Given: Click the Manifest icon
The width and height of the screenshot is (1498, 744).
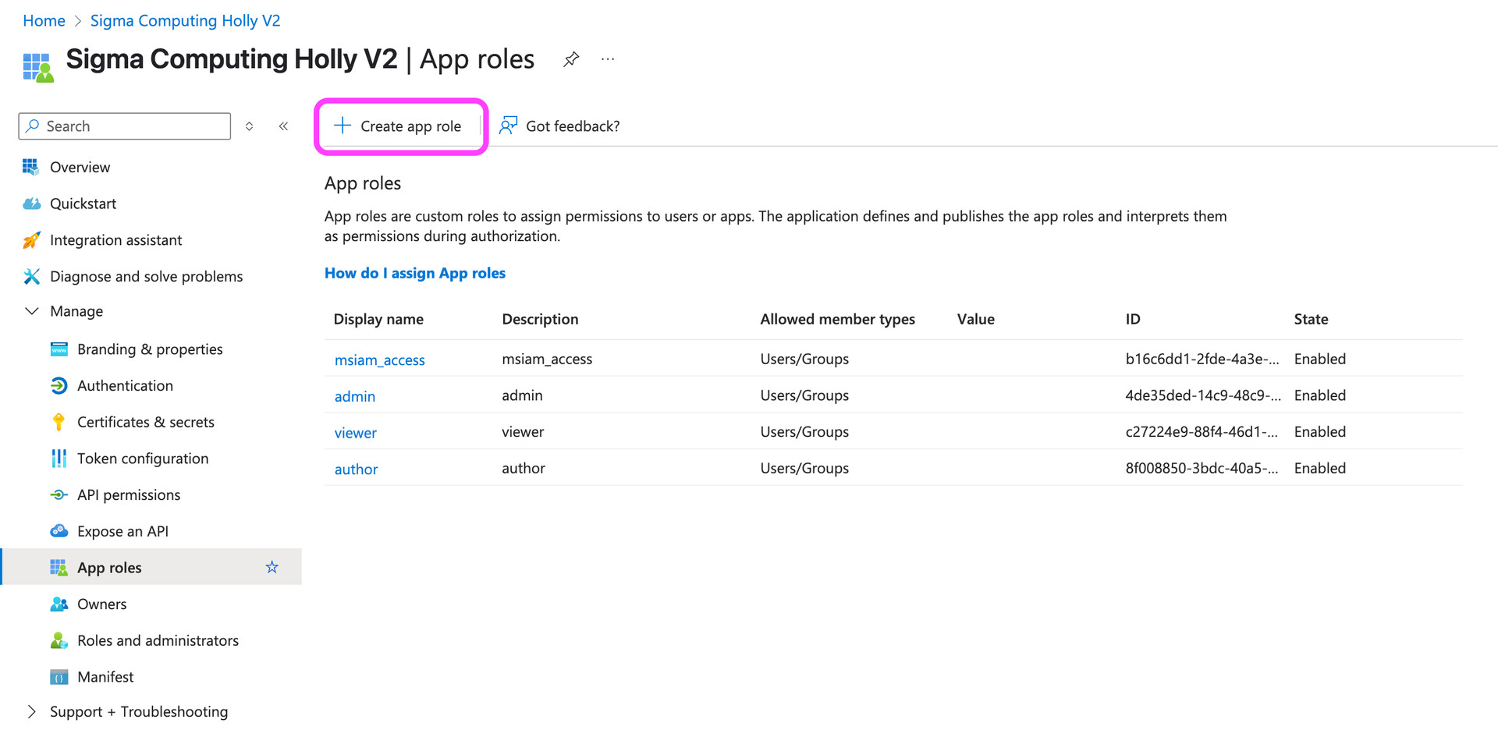Looking at the screenshot, I should (59, 676).
